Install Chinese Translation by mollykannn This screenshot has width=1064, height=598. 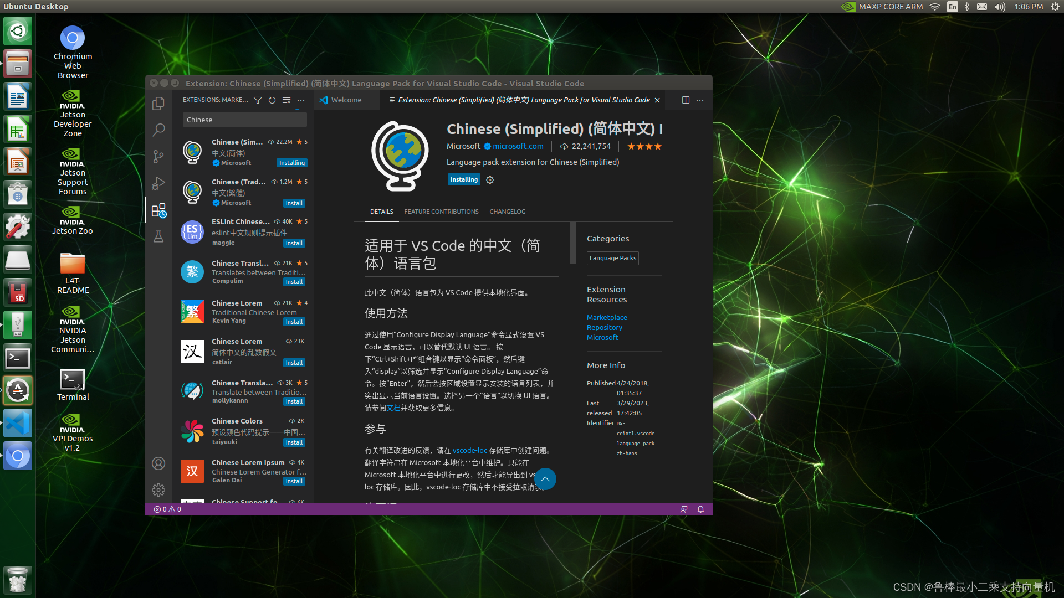click(x=294, y=401)
